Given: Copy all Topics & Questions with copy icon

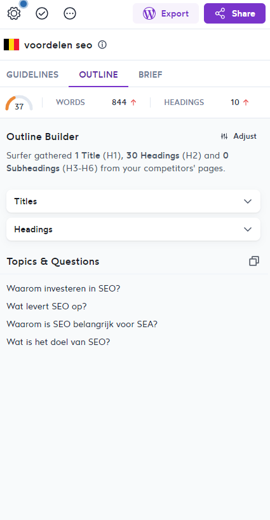Looking at the screenshot, I should (x=254, y=262).
